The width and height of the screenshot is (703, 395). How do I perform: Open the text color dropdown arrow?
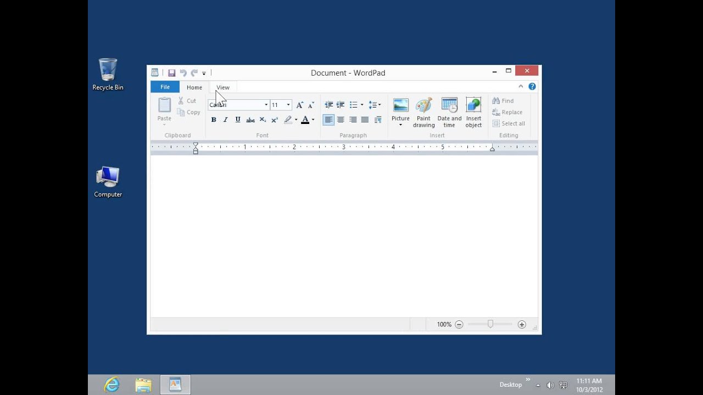(313, 120)
